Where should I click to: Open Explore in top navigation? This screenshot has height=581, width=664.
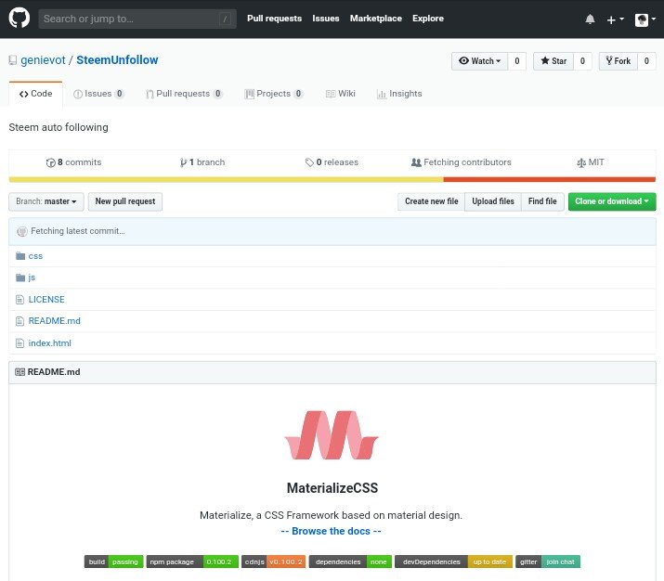(428, 19)
